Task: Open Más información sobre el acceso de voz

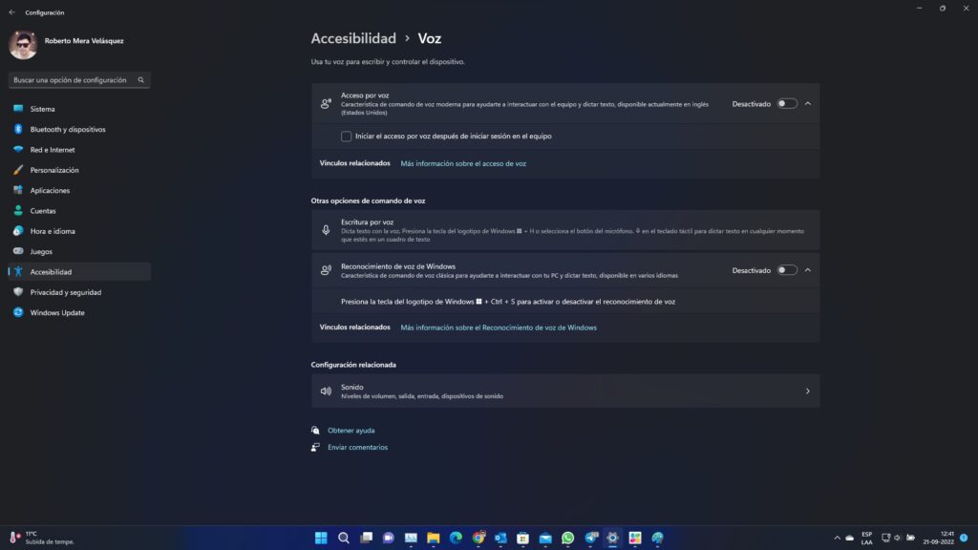Action: pyautogui.click(x=463, y=163)
